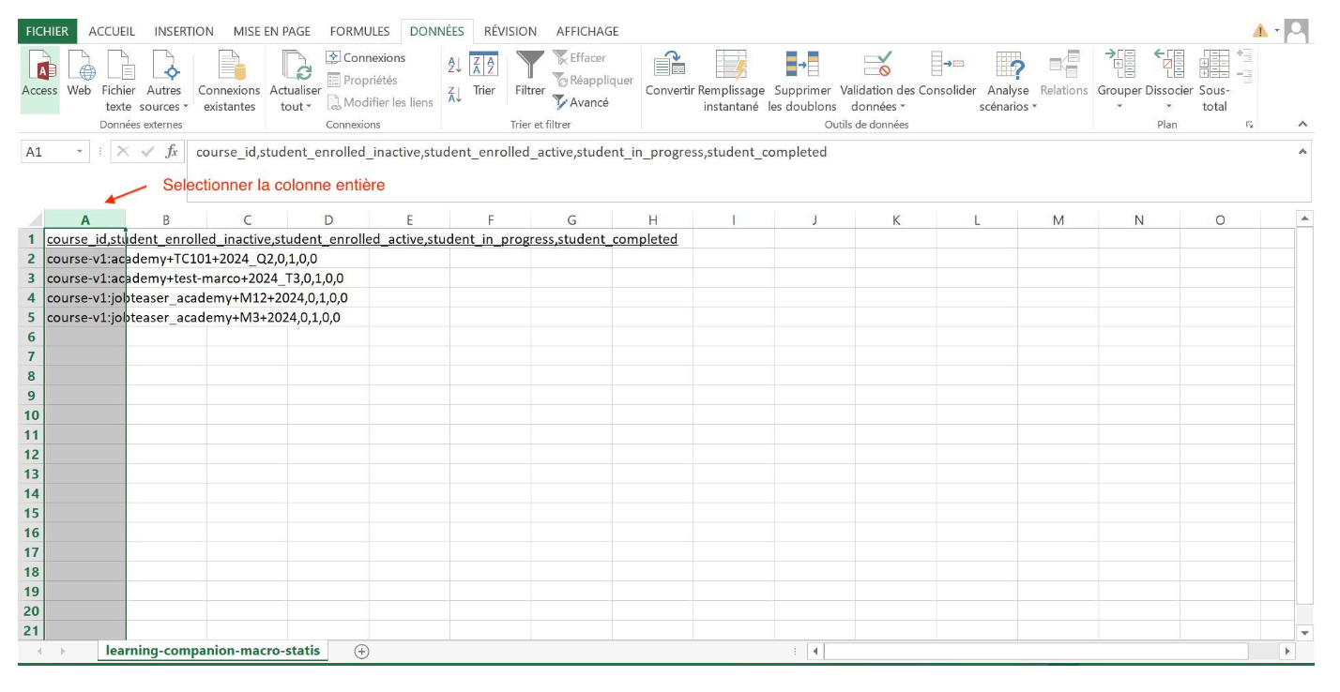Click the horizontal scrollbar track

coord(1035,651)
